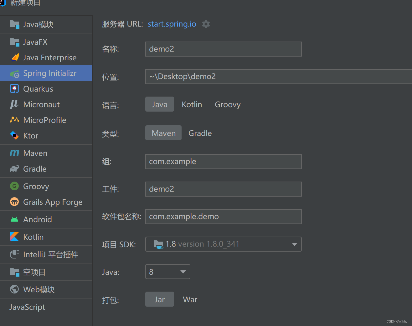Select the JavaScript category in sidebar
The image size is (412, 326).
click(27, 307)
